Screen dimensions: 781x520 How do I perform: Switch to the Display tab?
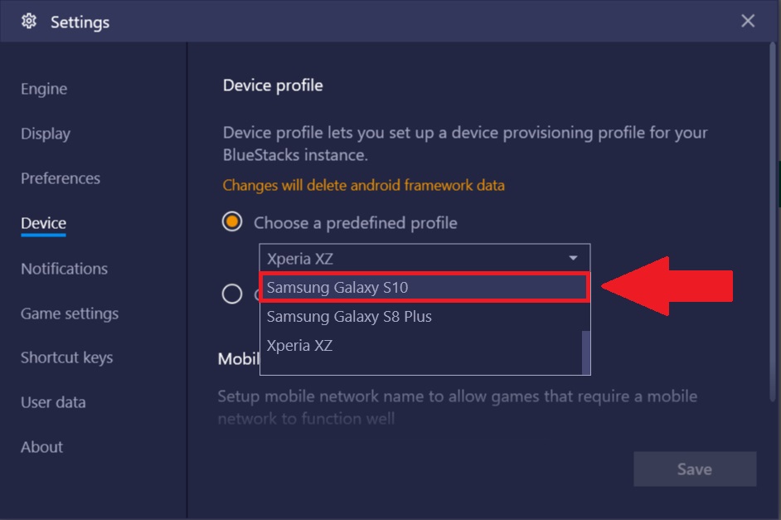(46, 134)
